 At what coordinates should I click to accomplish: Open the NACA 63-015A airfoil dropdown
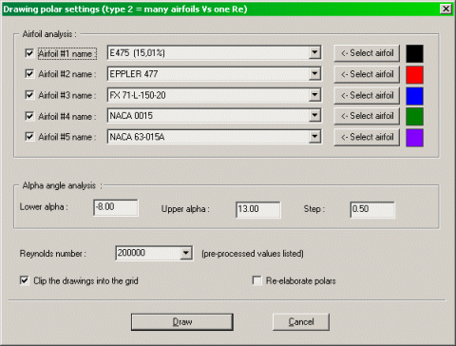point(314,137)
